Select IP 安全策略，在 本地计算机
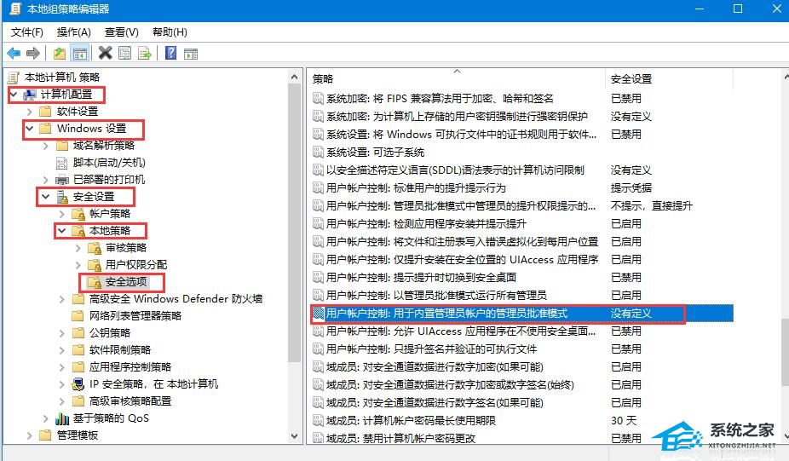 tap(154, 384)
